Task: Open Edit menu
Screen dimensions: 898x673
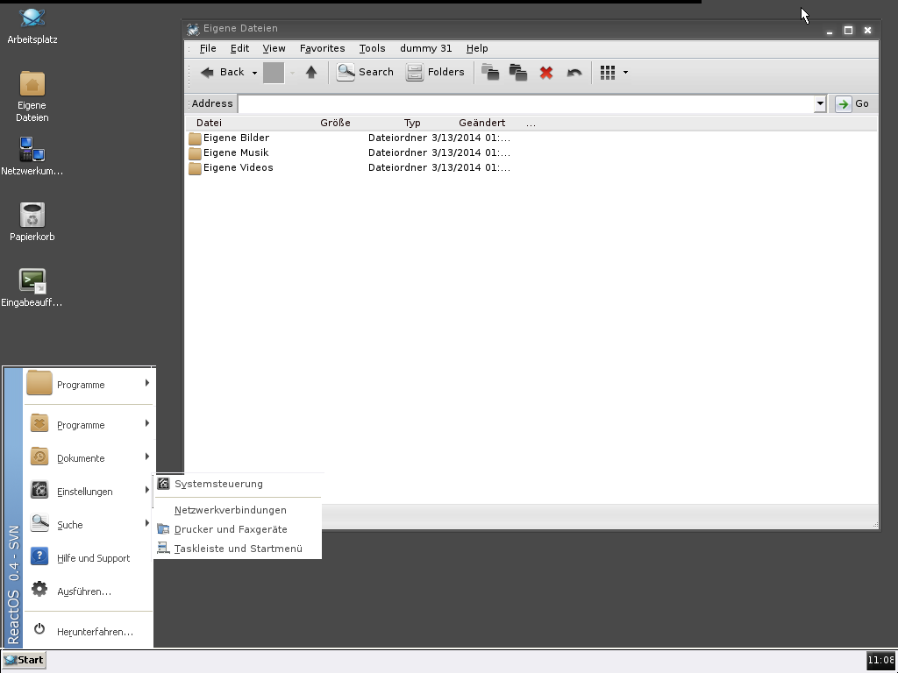Action: 240,49
